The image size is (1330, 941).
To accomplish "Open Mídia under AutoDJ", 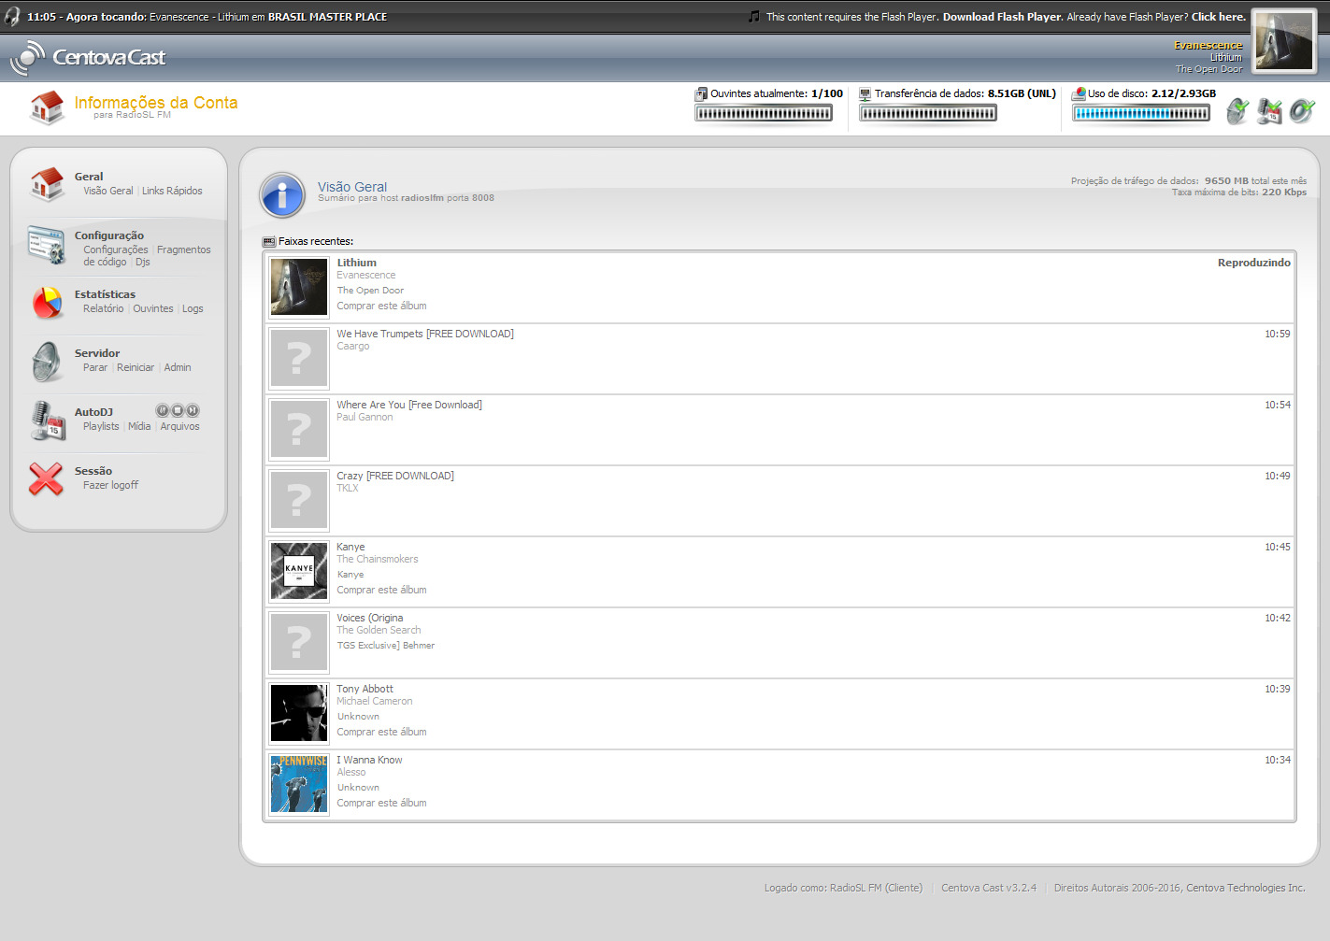I will click(139, 426).
